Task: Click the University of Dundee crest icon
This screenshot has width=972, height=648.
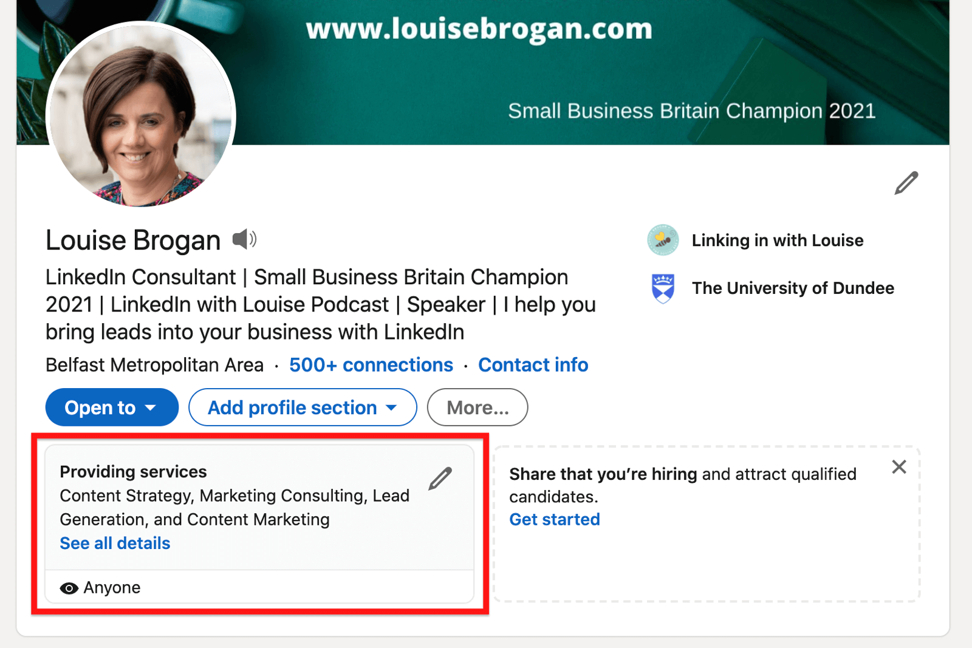Action: (663, 288)
